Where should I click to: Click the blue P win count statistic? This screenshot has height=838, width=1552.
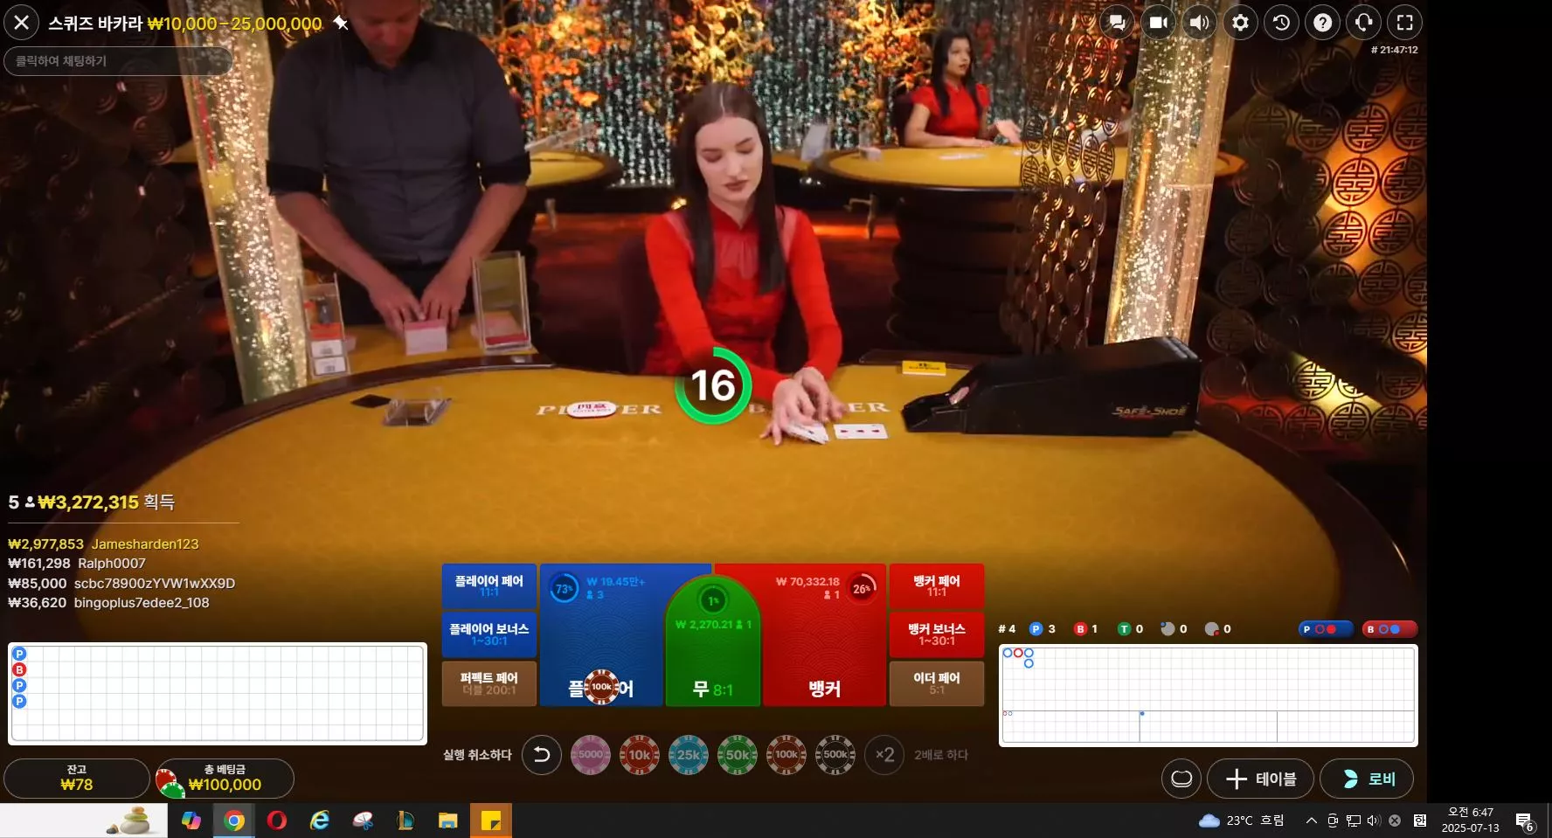[1043, 629]
